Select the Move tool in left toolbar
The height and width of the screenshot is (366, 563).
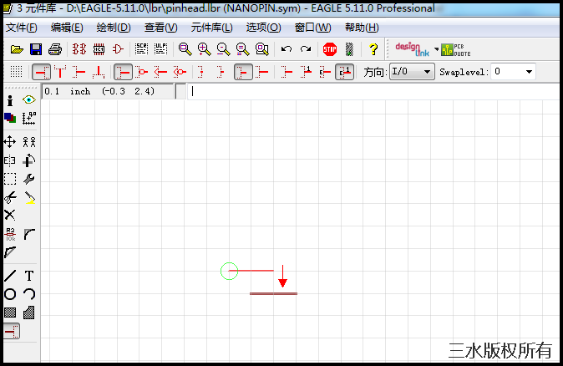10,142
